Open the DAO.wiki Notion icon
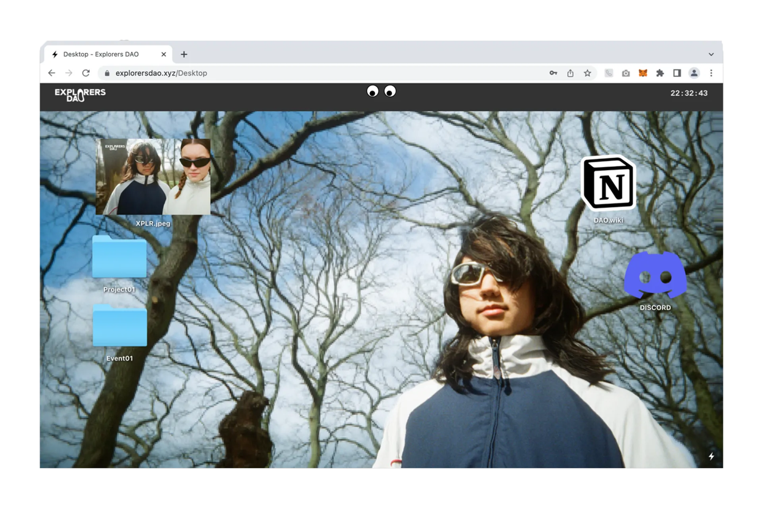This screenshot has width=763, height=509. pyautogui.click(x=608, y=183)
